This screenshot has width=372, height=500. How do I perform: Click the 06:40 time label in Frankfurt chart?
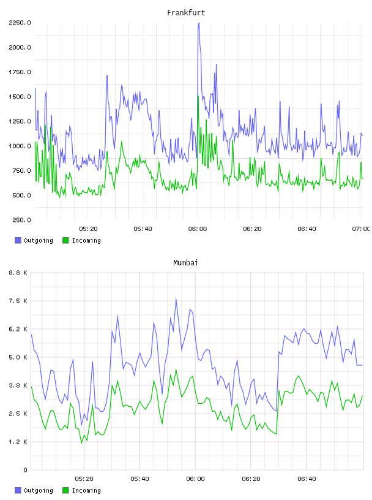point(307,229)
